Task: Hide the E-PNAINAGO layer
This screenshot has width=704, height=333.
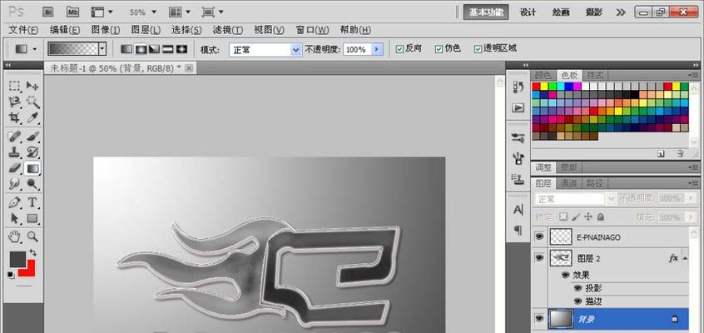Action: 539,236
